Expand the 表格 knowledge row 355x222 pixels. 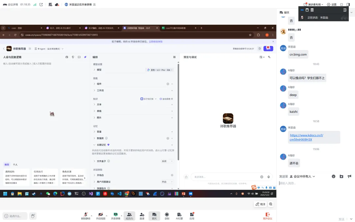coord(94,111)
